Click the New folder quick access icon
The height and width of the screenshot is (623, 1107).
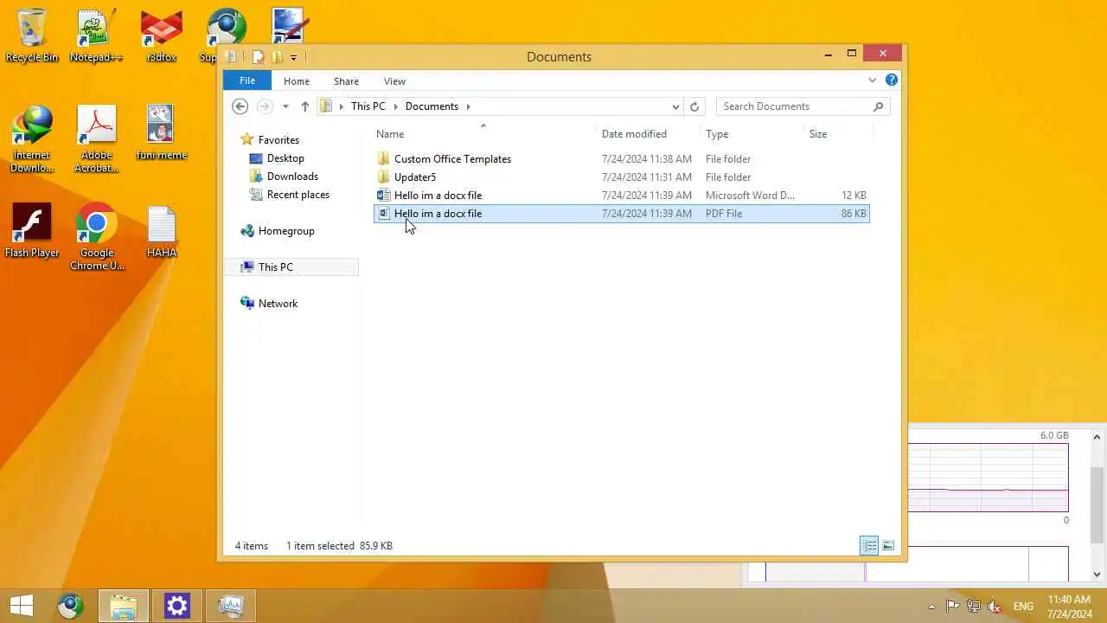[x=277, y=57]
